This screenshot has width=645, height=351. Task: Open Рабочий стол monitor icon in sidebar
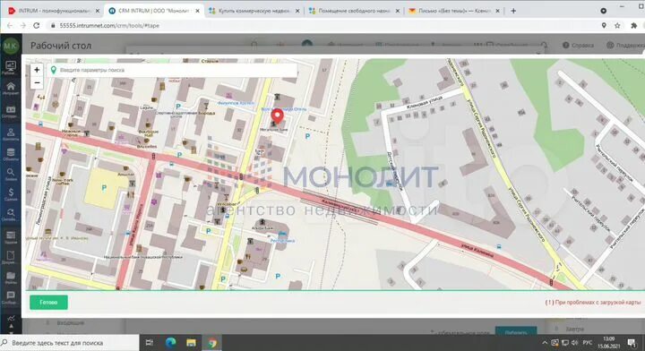coord(11,67)
